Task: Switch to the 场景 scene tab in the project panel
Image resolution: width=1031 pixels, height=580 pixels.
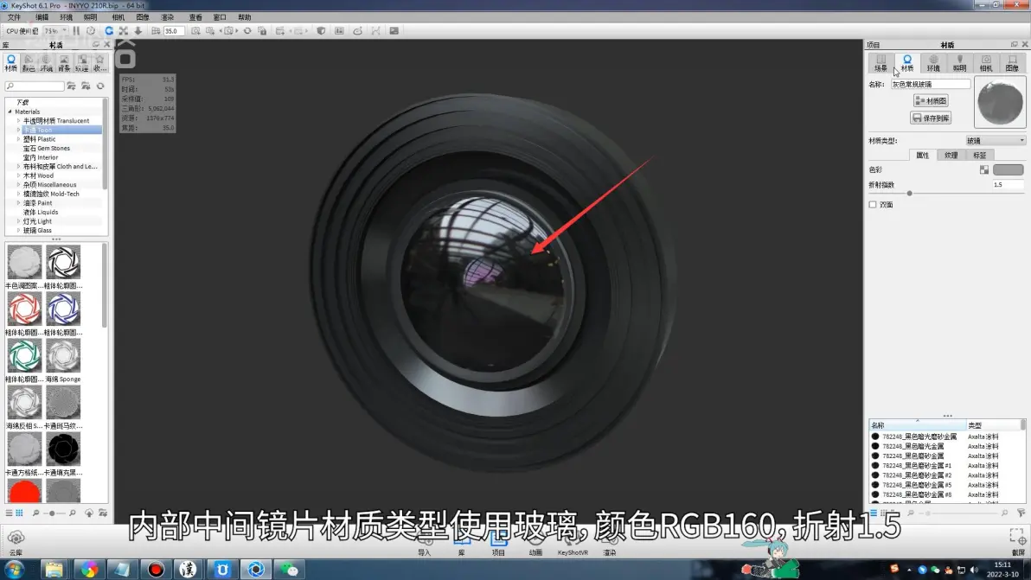Action: pos(881,63)
